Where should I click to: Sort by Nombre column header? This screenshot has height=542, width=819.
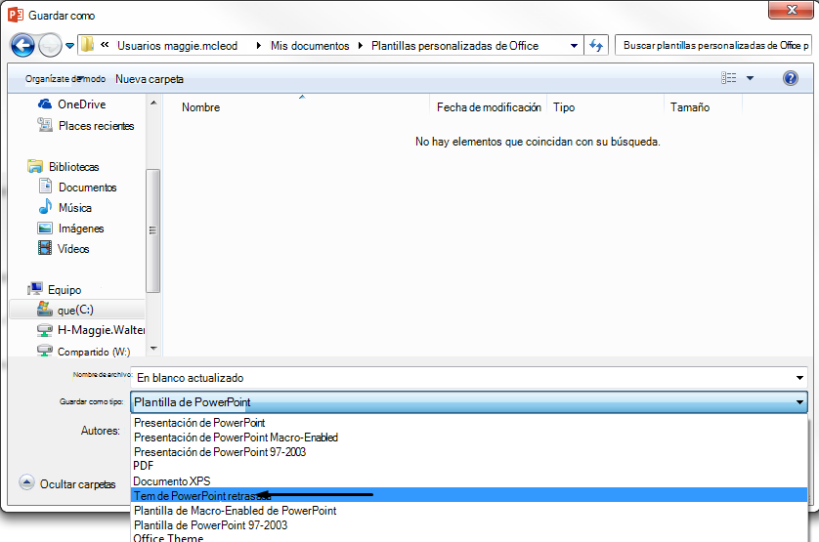tap(201, 107)
